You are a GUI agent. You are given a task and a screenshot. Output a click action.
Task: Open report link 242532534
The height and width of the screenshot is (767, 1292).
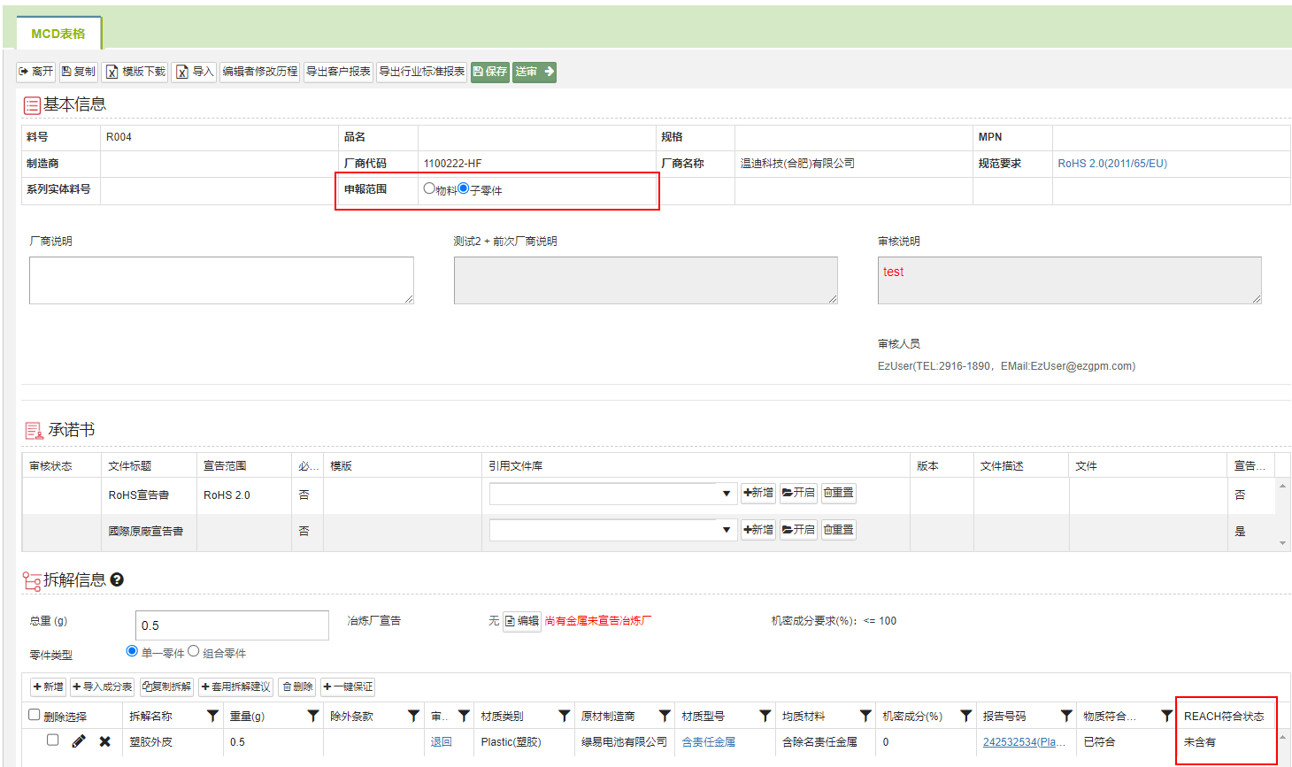coord(1024,742)
